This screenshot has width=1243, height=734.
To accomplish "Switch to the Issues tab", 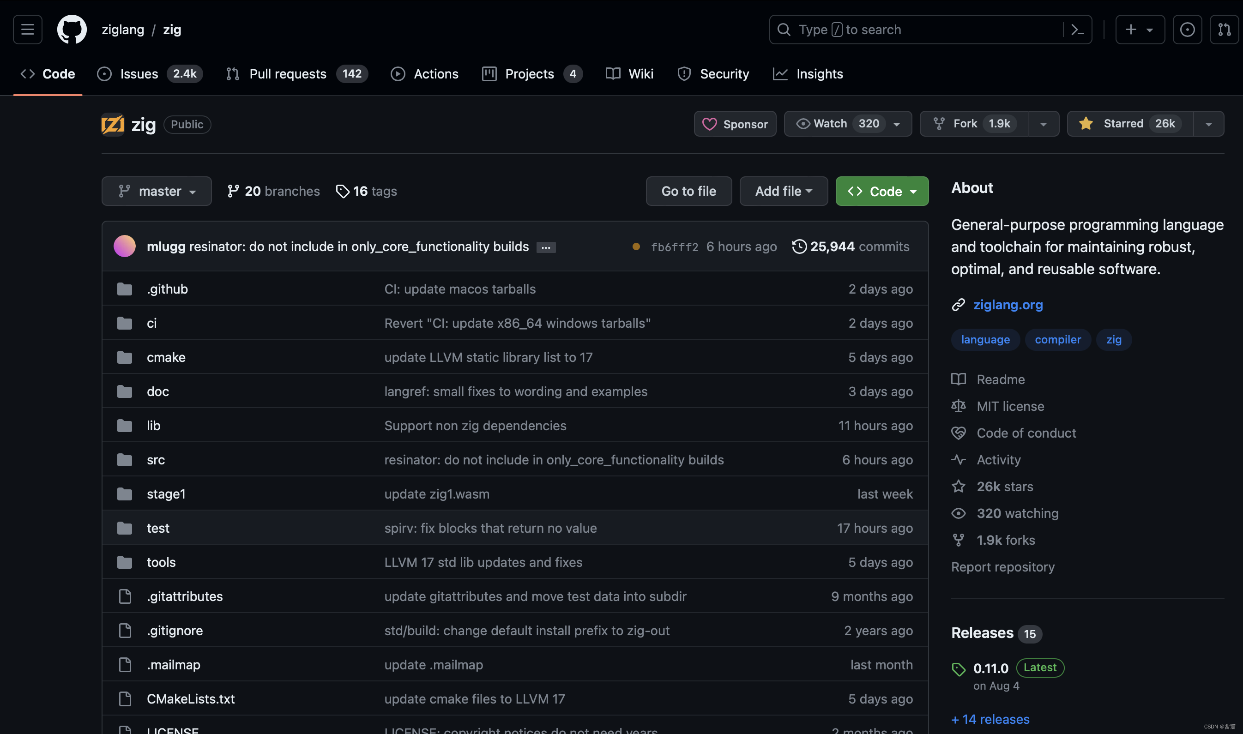I will (150, 74).
